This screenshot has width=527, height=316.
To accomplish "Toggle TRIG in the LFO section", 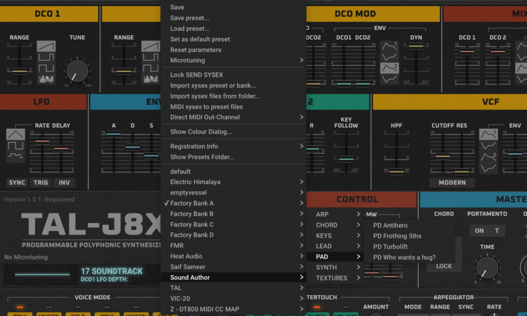I will 40,182.
